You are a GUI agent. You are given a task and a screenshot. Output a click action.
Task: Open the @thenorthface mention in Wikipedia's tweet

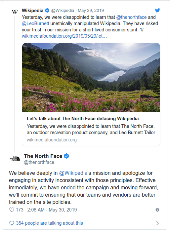pyautogui.click(x=131, y=17)
